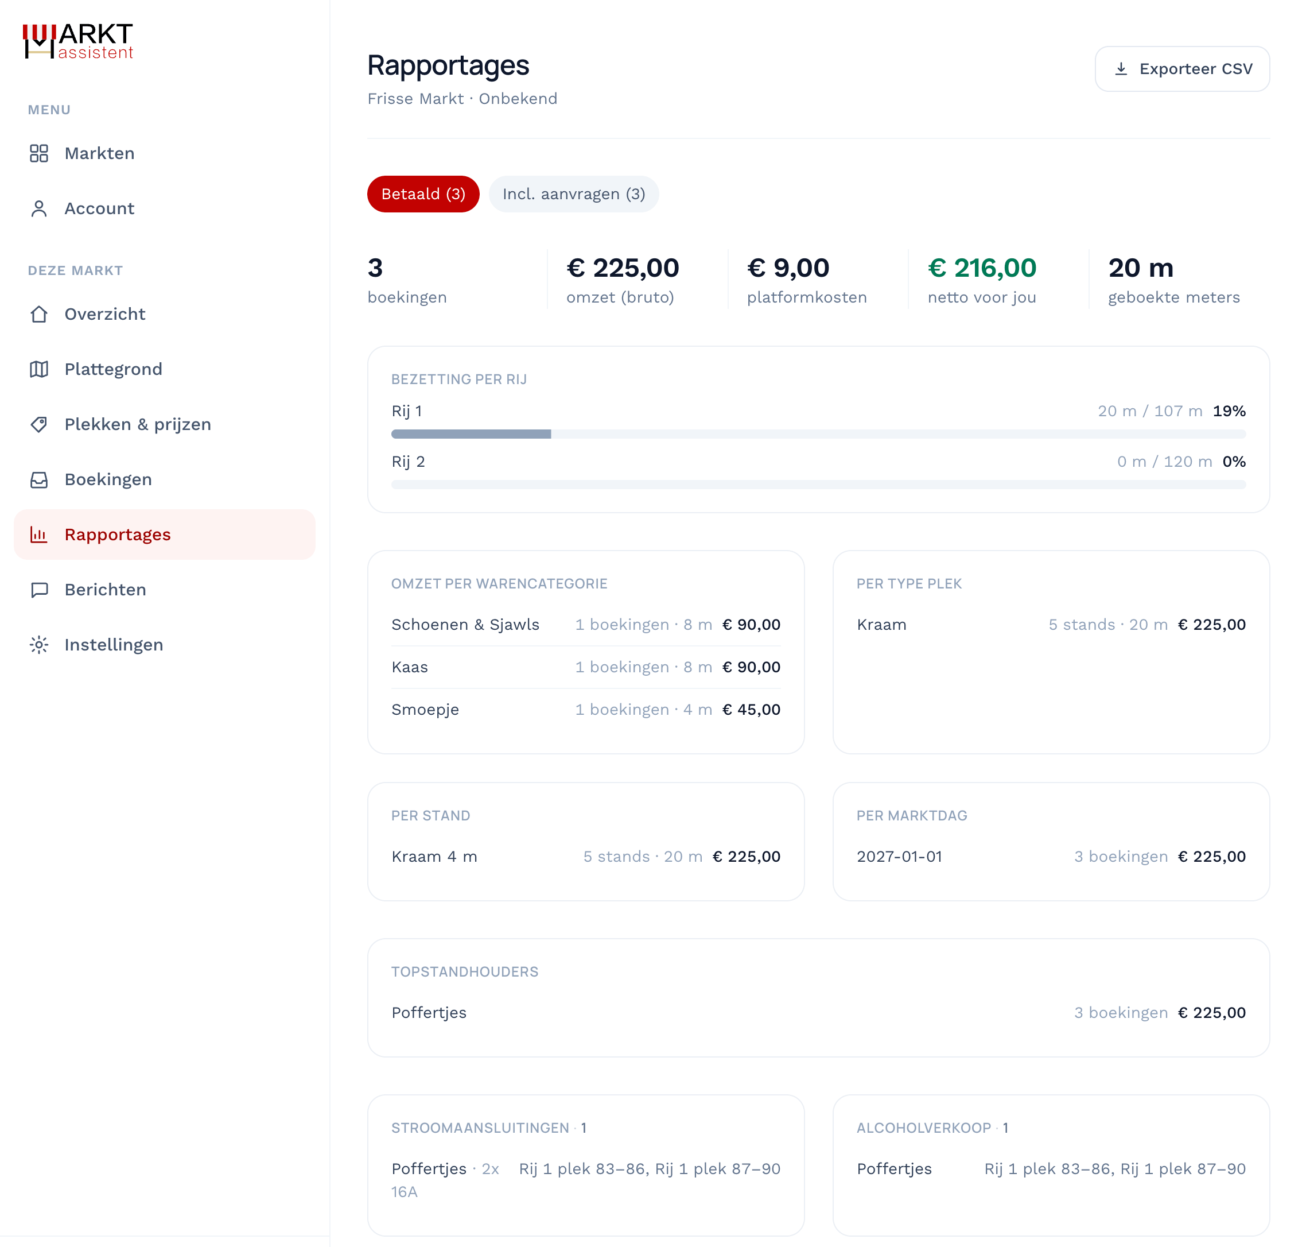Click the 16A power rating label
The height and width of the screenshot is (1247, 1306).
405,1192
